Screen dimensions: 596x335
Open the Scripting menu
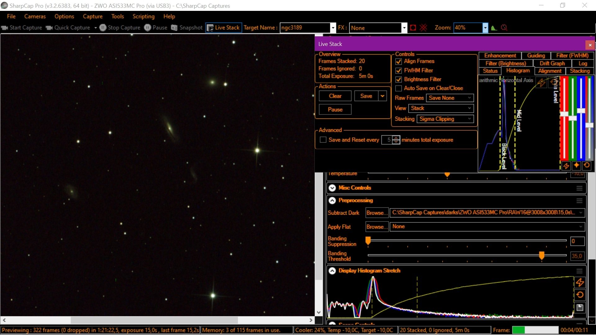click(143, 16)
